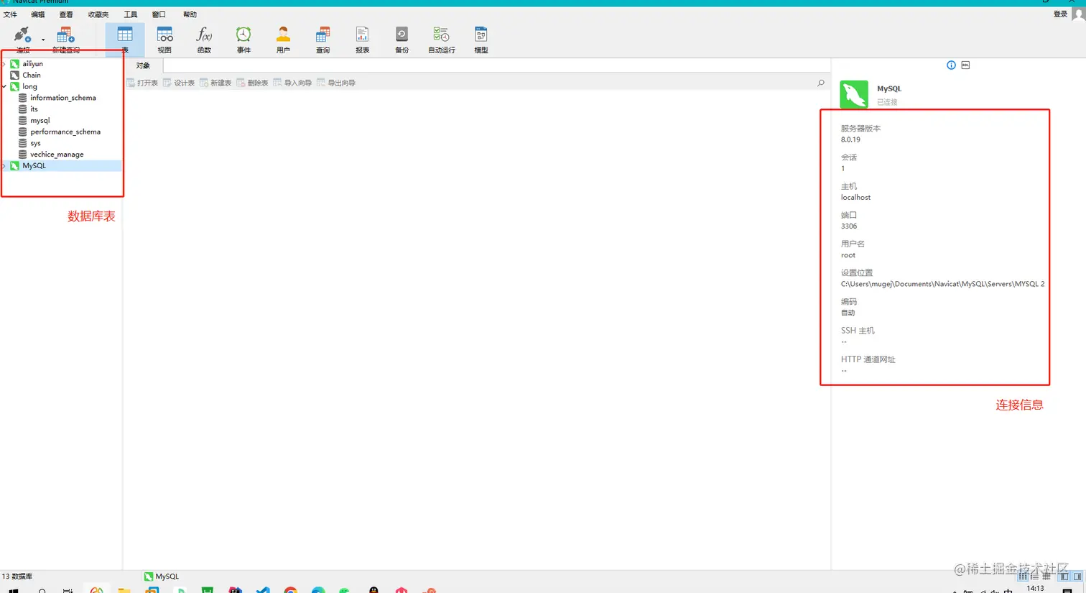This screenshot has width=1086, height=593.
Task: Click the 已连接 status text under MySQL
Action: click(887, 102)
